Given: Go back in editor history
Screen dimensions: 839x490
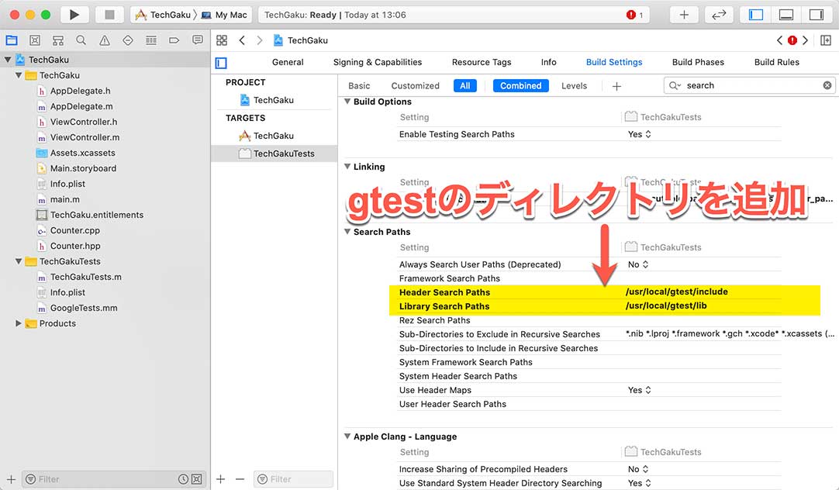Looking at the screenshot, I should click(242, 40).
